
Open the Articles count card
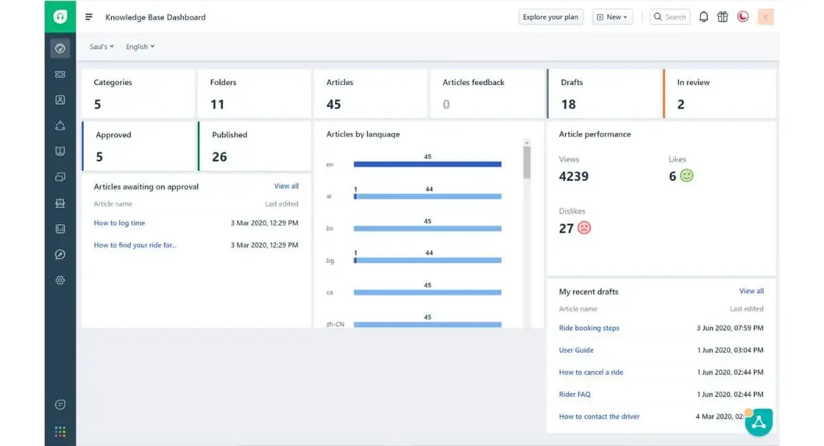coord(371,93)
